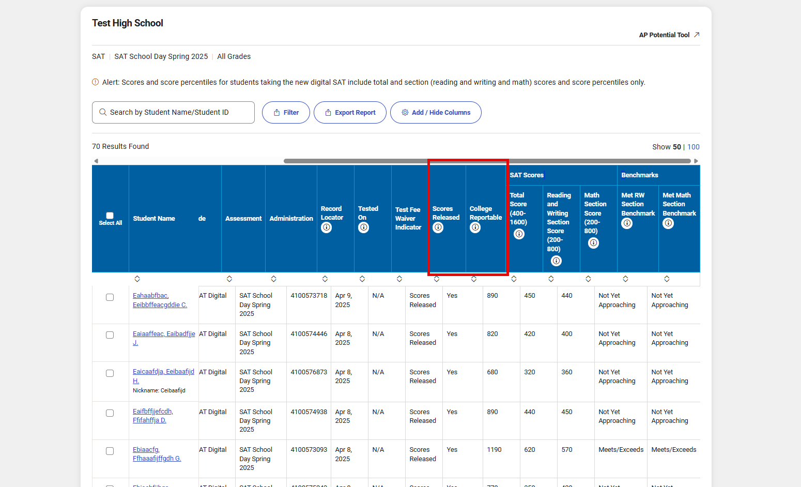Click info icon under Tested On header
The height and width of the screenshot is (487, 801).
[363, 227]
